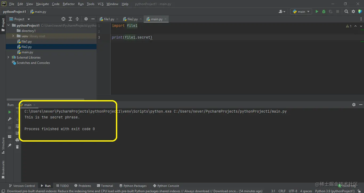Viewport: 364px width, 193px height.
Task: Switch to the file2.py editor tab
Action: [x=132, y=19]
